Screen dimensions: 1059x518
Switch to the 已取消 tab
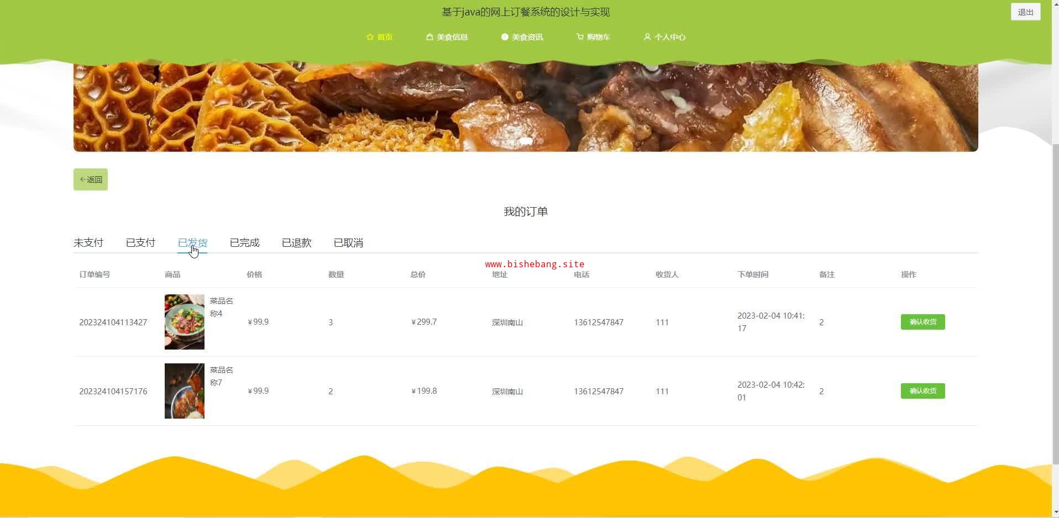pos(348,243)
